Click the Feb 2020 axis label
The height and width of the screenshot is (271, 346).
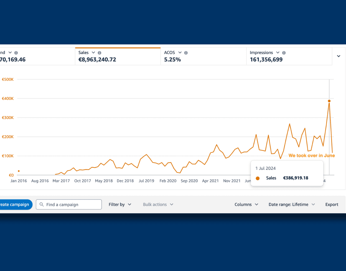point(168,181)
